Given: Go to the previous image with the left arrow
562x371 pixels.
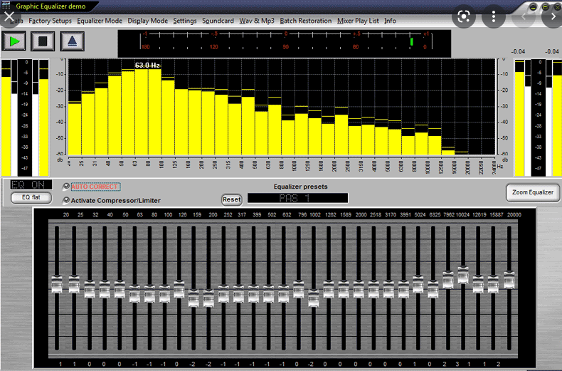Looking at the screenshot, I should (x=524, y=16).
